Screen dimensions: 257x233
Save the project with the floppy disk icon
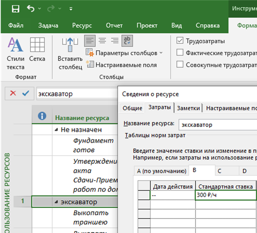(x=16, y=8)
